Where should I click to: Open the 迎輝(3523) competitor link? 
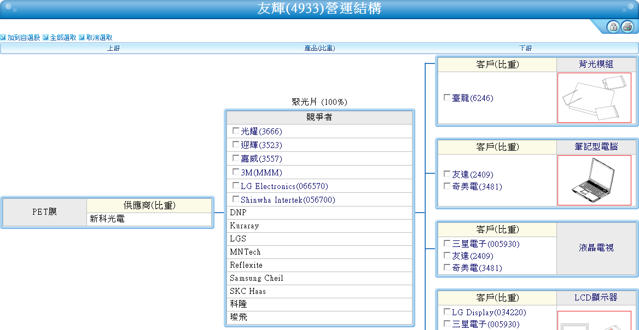pyautogui.click(x=261, y=145)
